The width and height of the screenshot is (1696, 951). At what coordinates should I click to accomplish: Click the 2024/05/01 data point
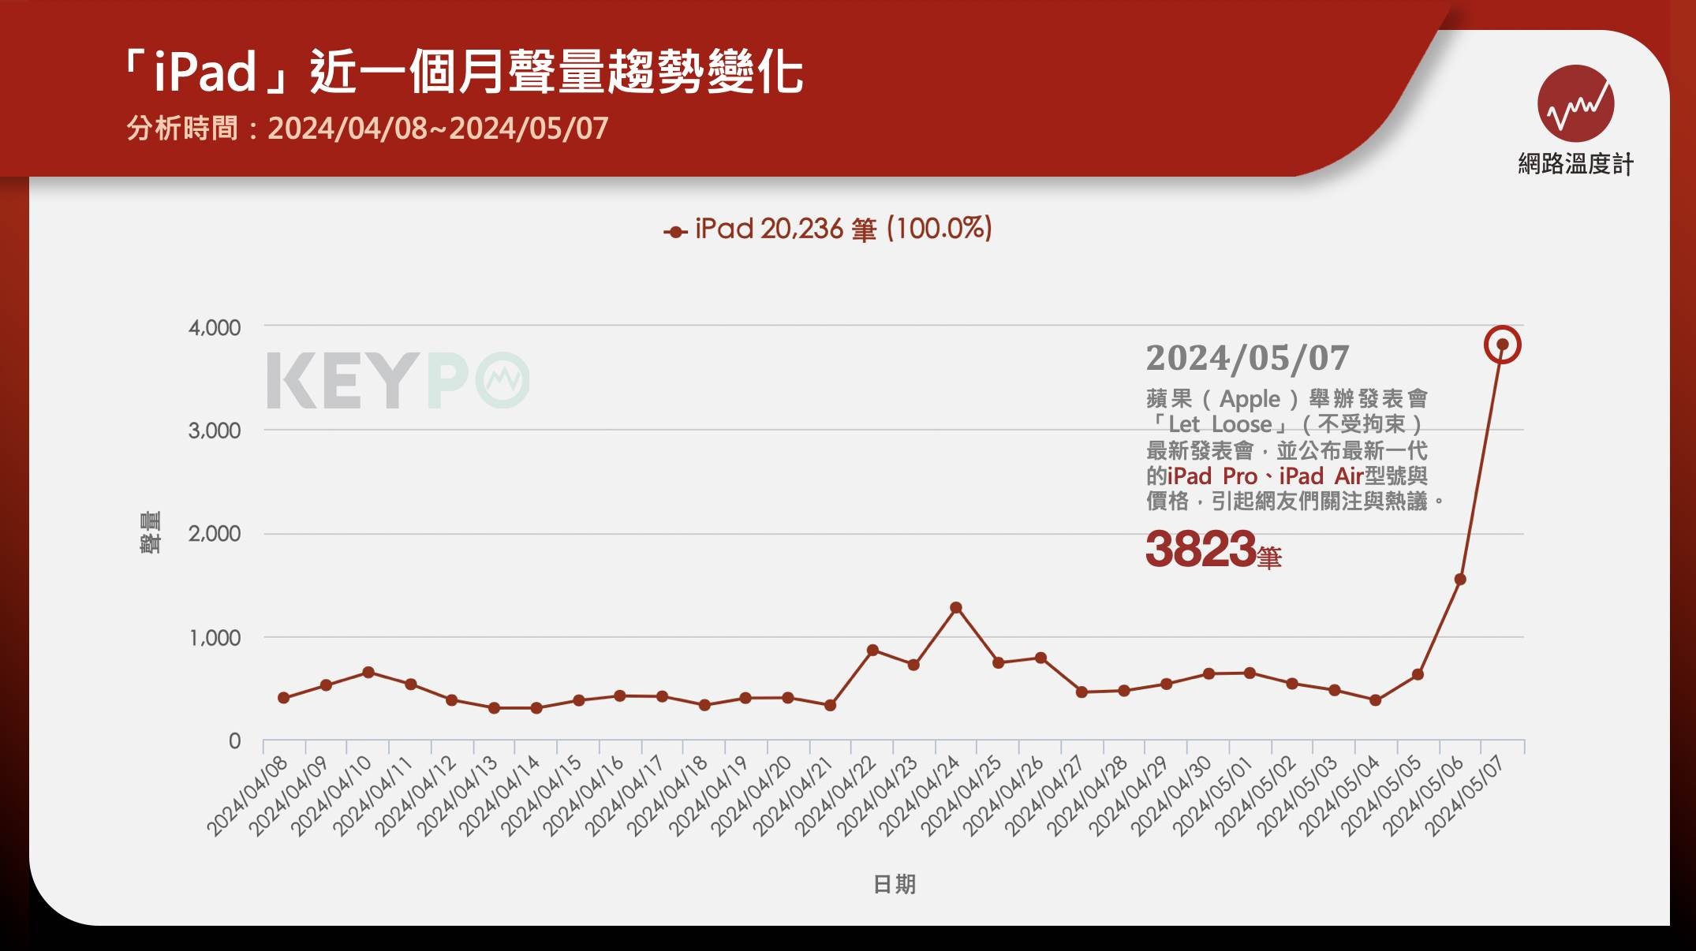pyautogui.click(x=1250, y=673)
